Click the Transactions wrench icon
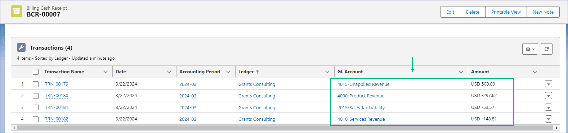The width and height of the screenshot is (568, 133). (x=21, y=48)
